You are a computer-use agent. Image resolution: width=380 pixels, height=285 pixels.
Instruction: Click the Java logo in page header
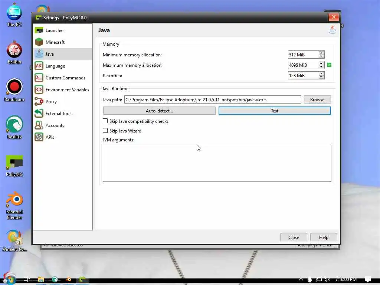click(x=332, y=30)
